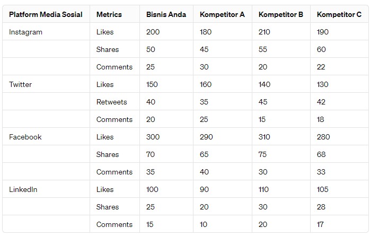Click the Platform Media Sosial column header
370x236 pixels.
click(46, 14)
